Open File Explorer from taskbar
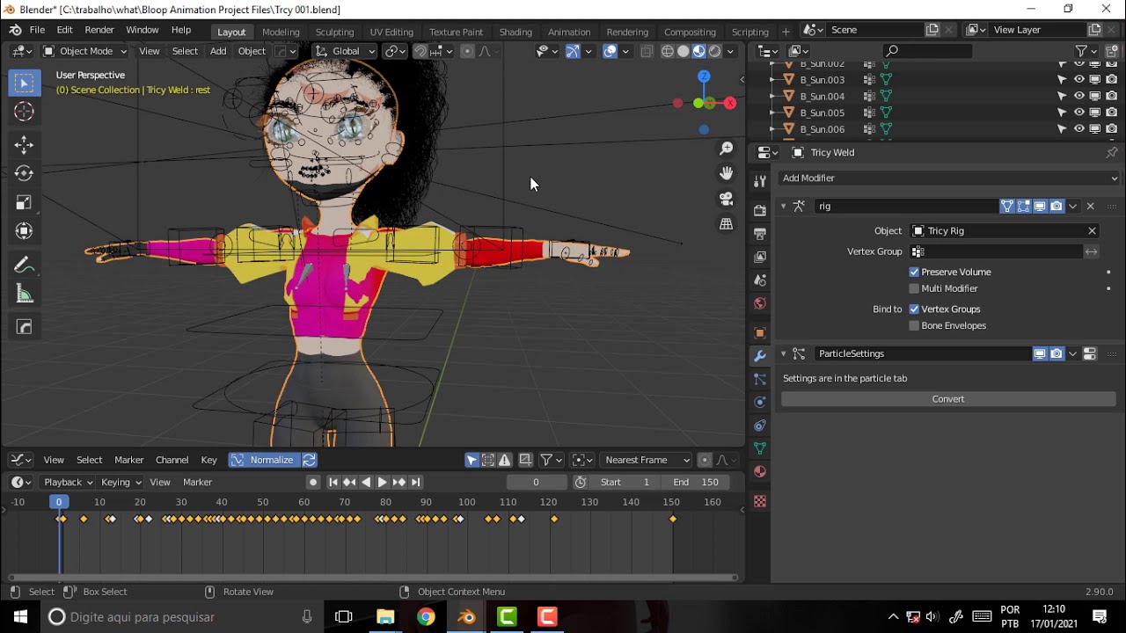The width and height of the screenshot is (1126, 633). (x=385, y=617)
